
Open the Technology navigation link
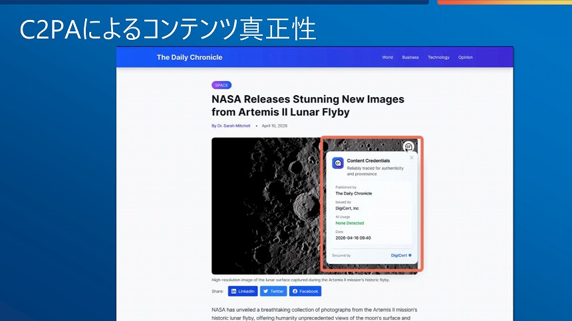[x=438, y=57]
